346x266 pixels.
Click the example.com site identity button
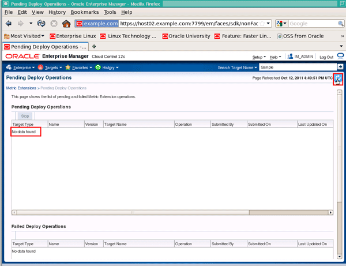(97, 24)
